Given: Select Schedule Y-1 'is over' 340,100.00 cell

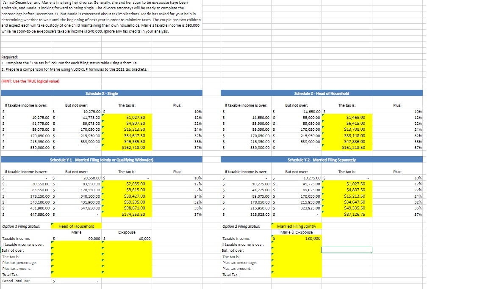Looking at the screenshot, I should click(x=26, y=202).
